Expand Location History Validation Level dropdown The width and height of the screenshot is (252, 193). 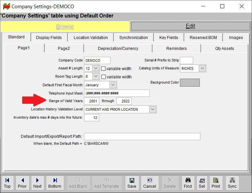[x=152, y=109]
